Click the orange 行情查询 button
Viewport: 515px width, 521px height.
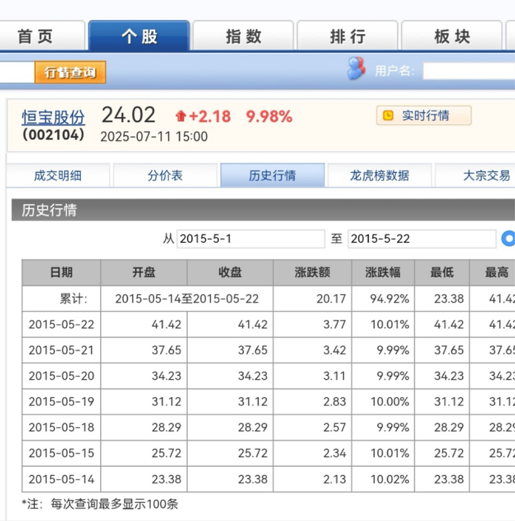70,72
